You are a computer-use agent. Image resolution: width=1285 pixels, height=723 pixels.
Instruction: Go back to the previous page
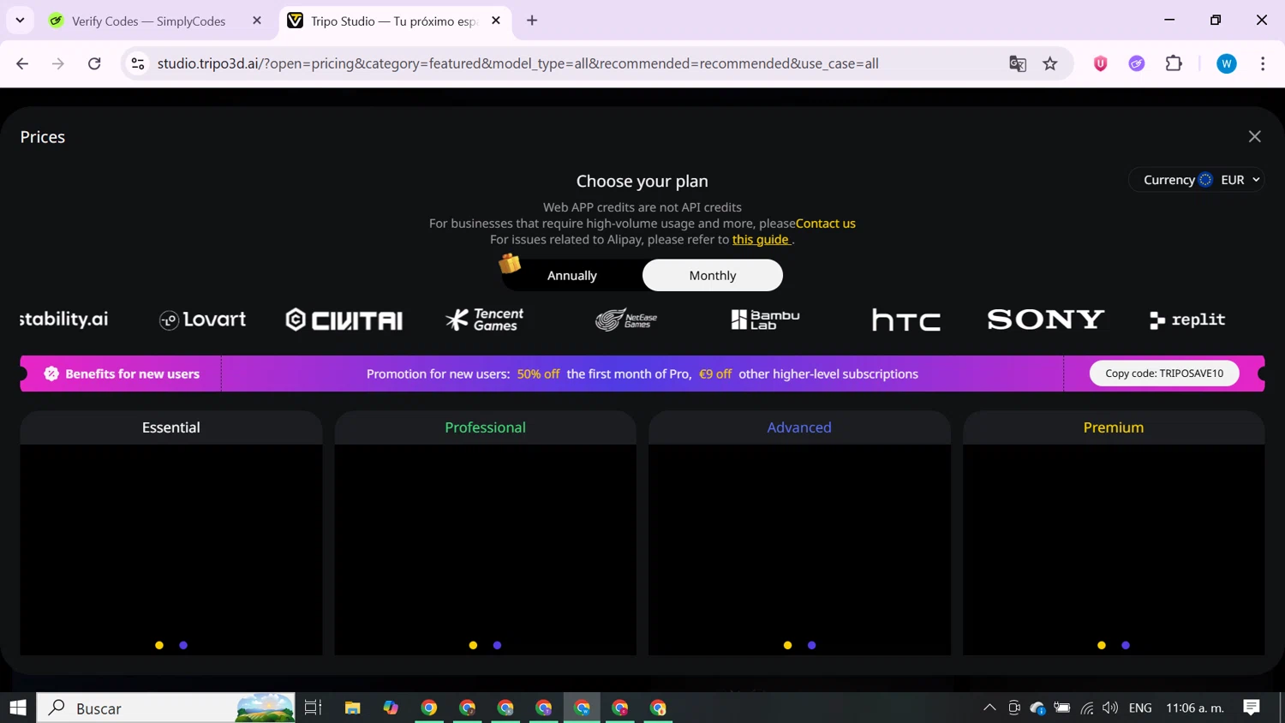22,63
